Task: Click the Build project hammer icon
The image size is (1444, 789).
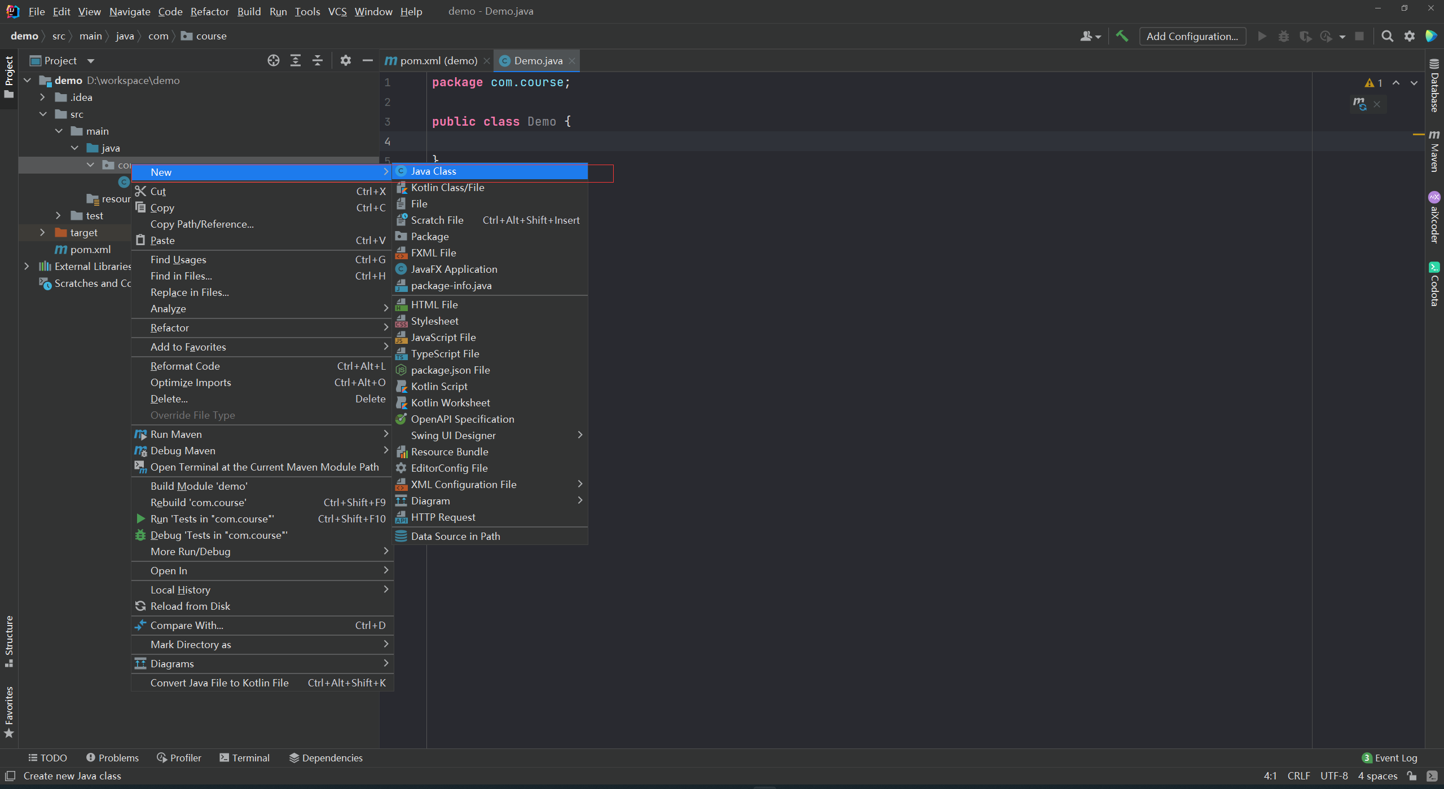Action: click(1122, 36)
